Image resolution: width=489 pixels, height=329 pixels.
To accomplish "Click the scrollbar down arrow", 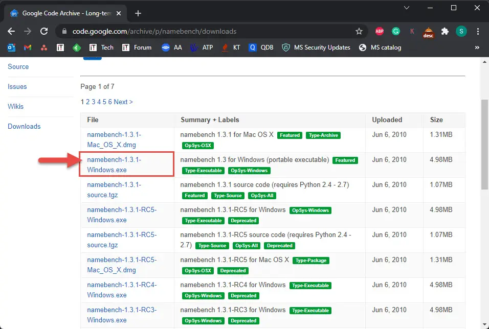I will [484, 325].
